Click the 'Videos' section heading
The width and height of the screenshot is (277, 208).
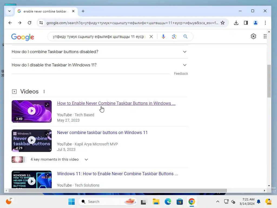coord(29,92)
